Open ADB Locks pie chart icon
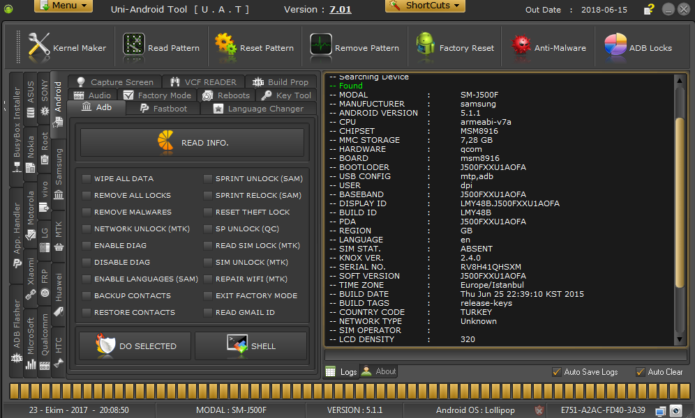This screenshot has width=695, height=418. [615, 45]
